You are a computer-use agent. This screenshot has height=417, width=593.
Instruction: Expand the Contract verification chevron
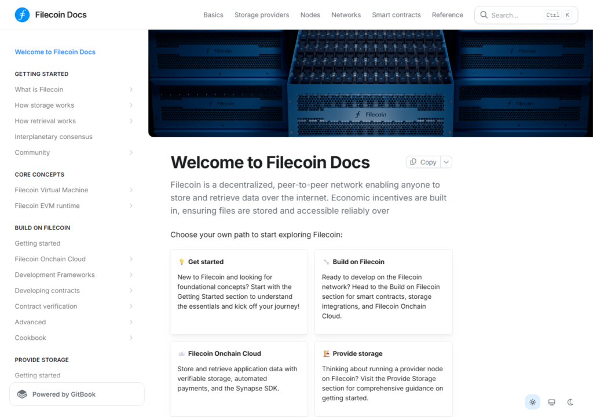[x=131, y=306]
